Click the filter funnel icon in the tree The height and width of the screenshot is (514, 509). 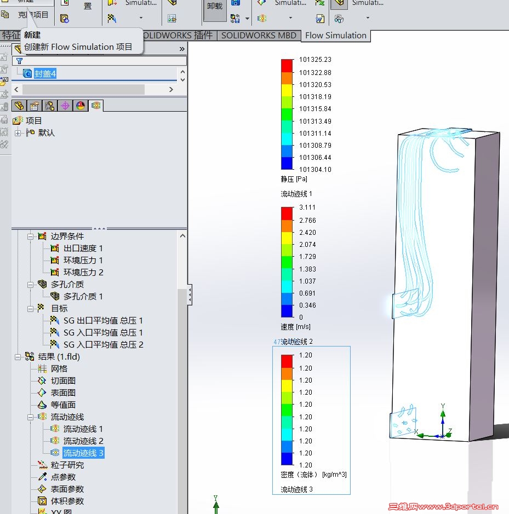(19, 61)
